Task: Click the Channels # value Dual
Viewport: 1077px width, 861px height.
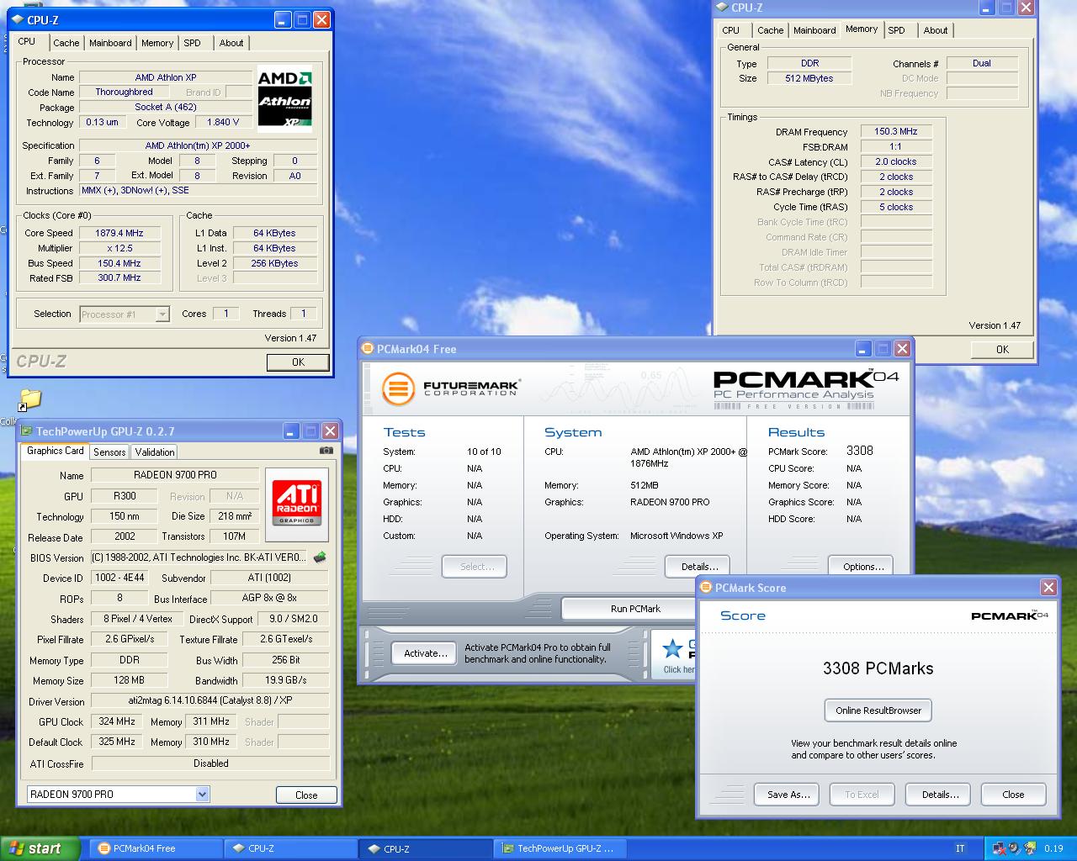Action: (982, 63)
